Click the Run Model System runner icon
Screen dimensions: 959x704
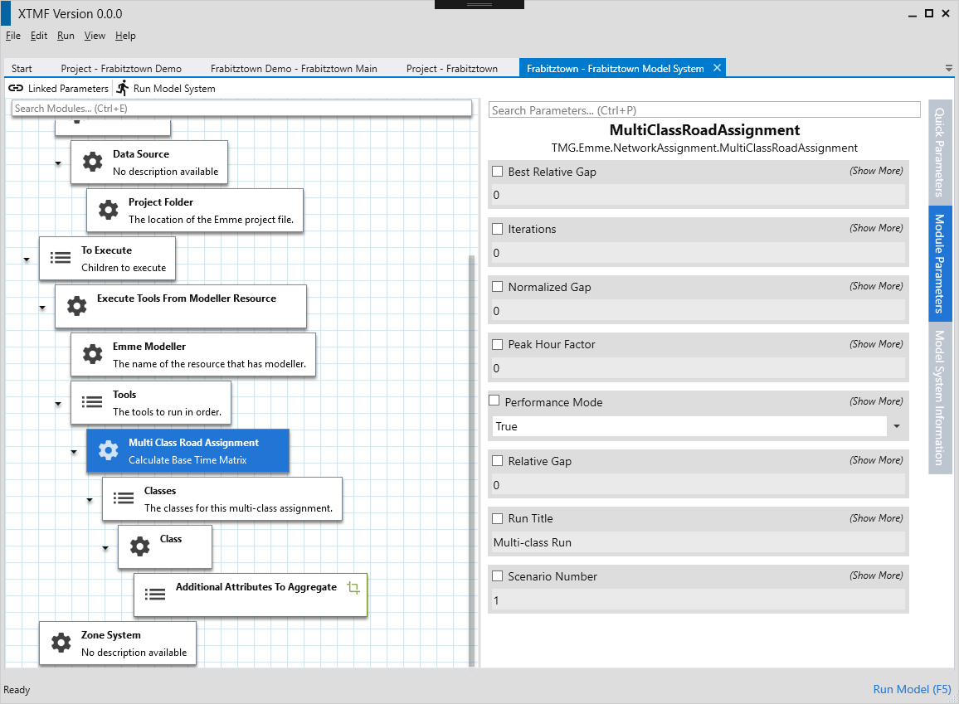[x=123, y=89]
